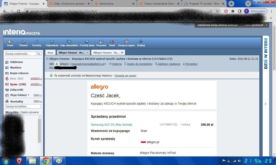Switch to Program TV na dziś browser tab
276x165 pixels.
point(204,4)
